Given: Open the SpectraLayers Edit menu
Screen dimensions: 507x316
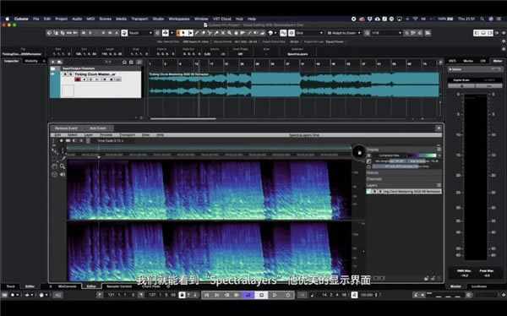Looking at the screenshot, I should click(57, 135).
